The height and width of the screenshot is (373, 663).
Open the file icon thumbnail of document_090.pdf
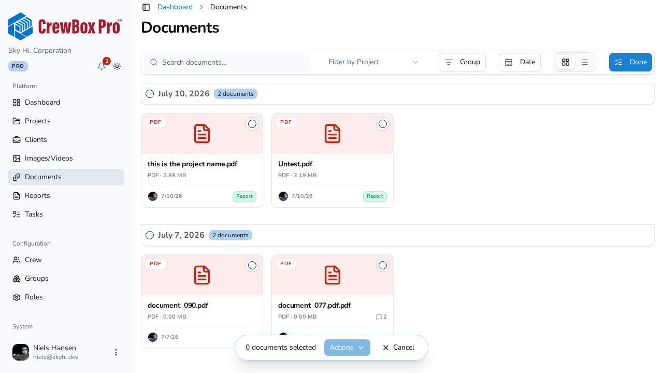(202, 275)
